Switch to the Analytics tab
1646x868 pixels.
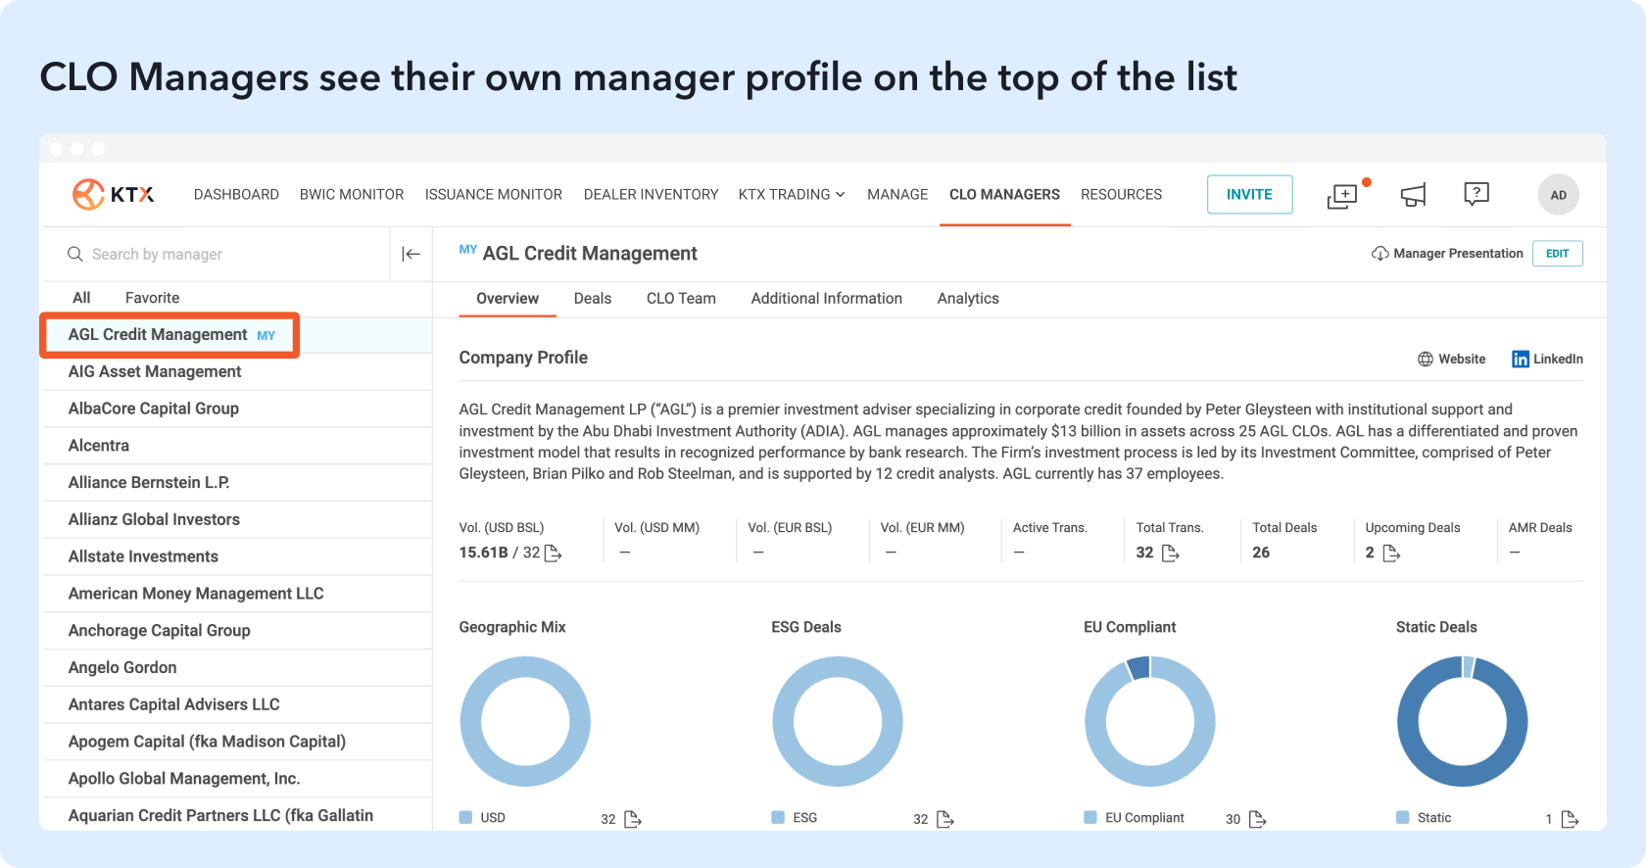point(967,299)
